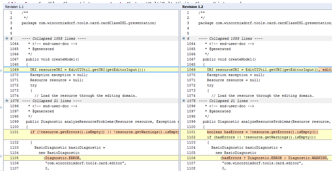Click 'Resource resource = null;' in Revision 1.2

[x=234, y=80]
